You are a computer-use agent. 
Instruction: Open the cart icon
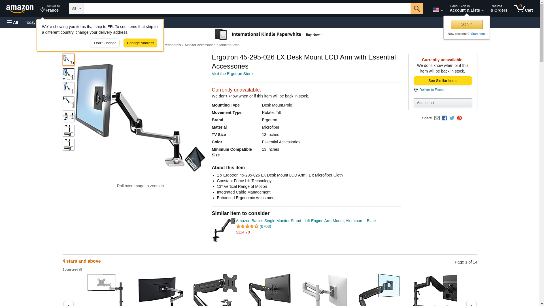(524, 8)
